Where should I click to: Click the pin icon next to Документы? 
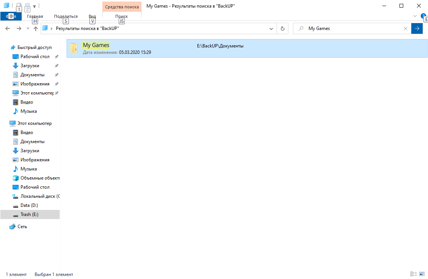pos(57,75)
